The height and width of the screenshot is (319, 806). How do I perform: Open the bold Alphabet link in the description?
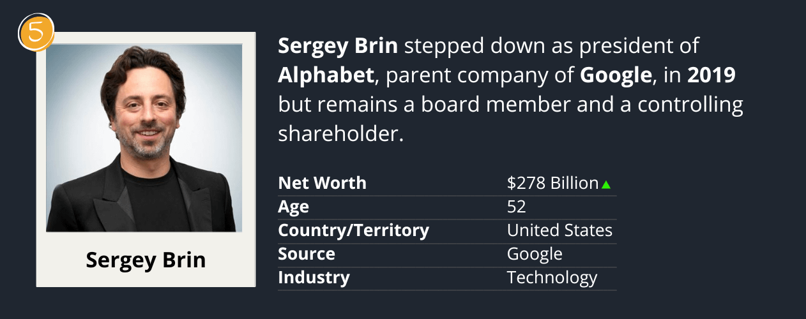click(x=326, y=75)
